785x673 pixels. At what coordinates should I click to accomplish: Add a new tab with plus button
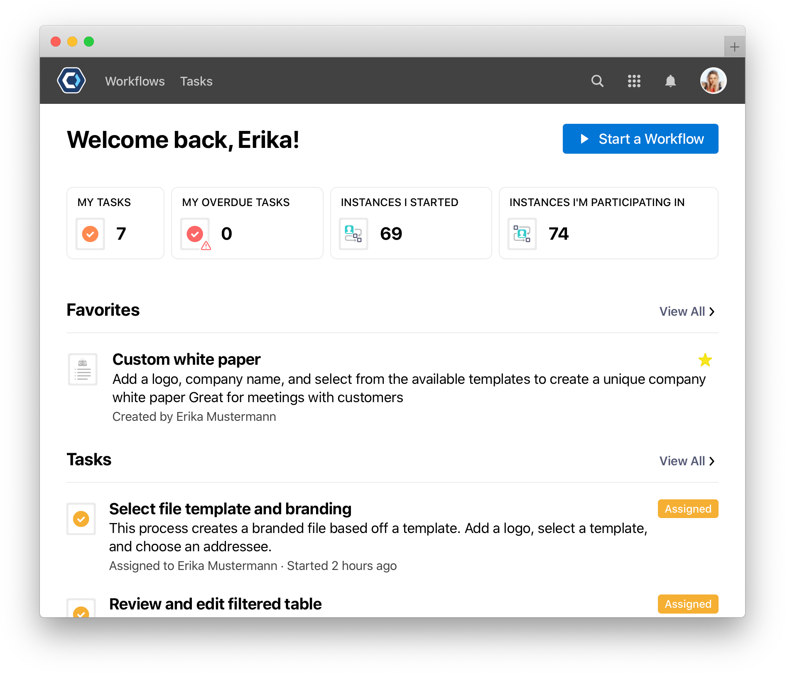coord(734,47)
